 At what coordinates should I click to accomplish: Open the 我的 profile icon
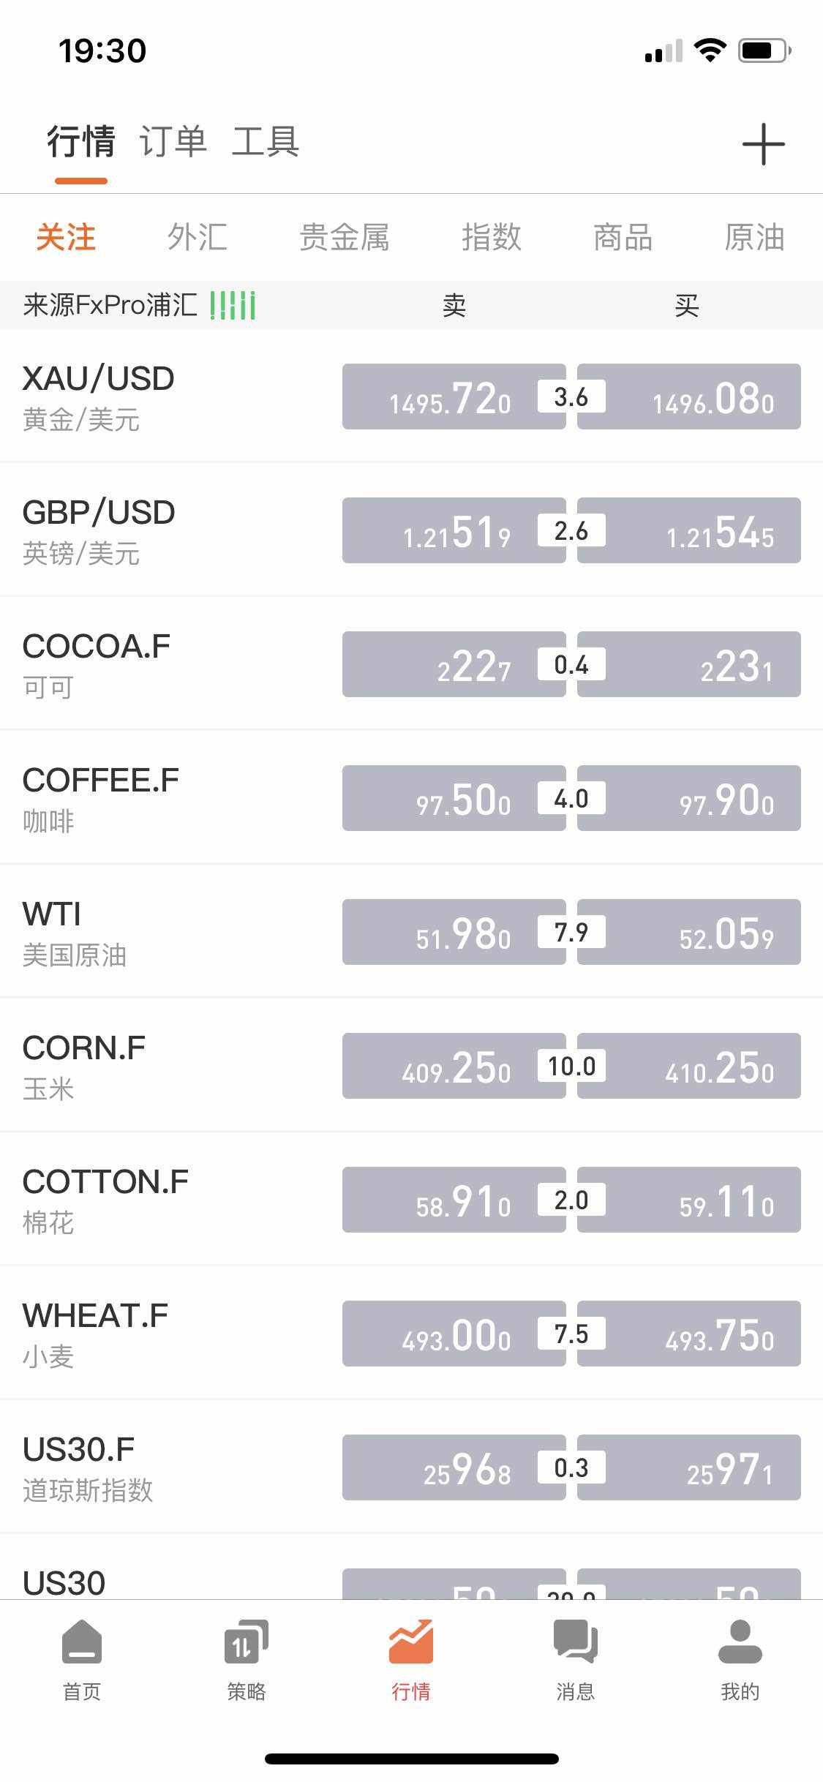point(740,1642)
